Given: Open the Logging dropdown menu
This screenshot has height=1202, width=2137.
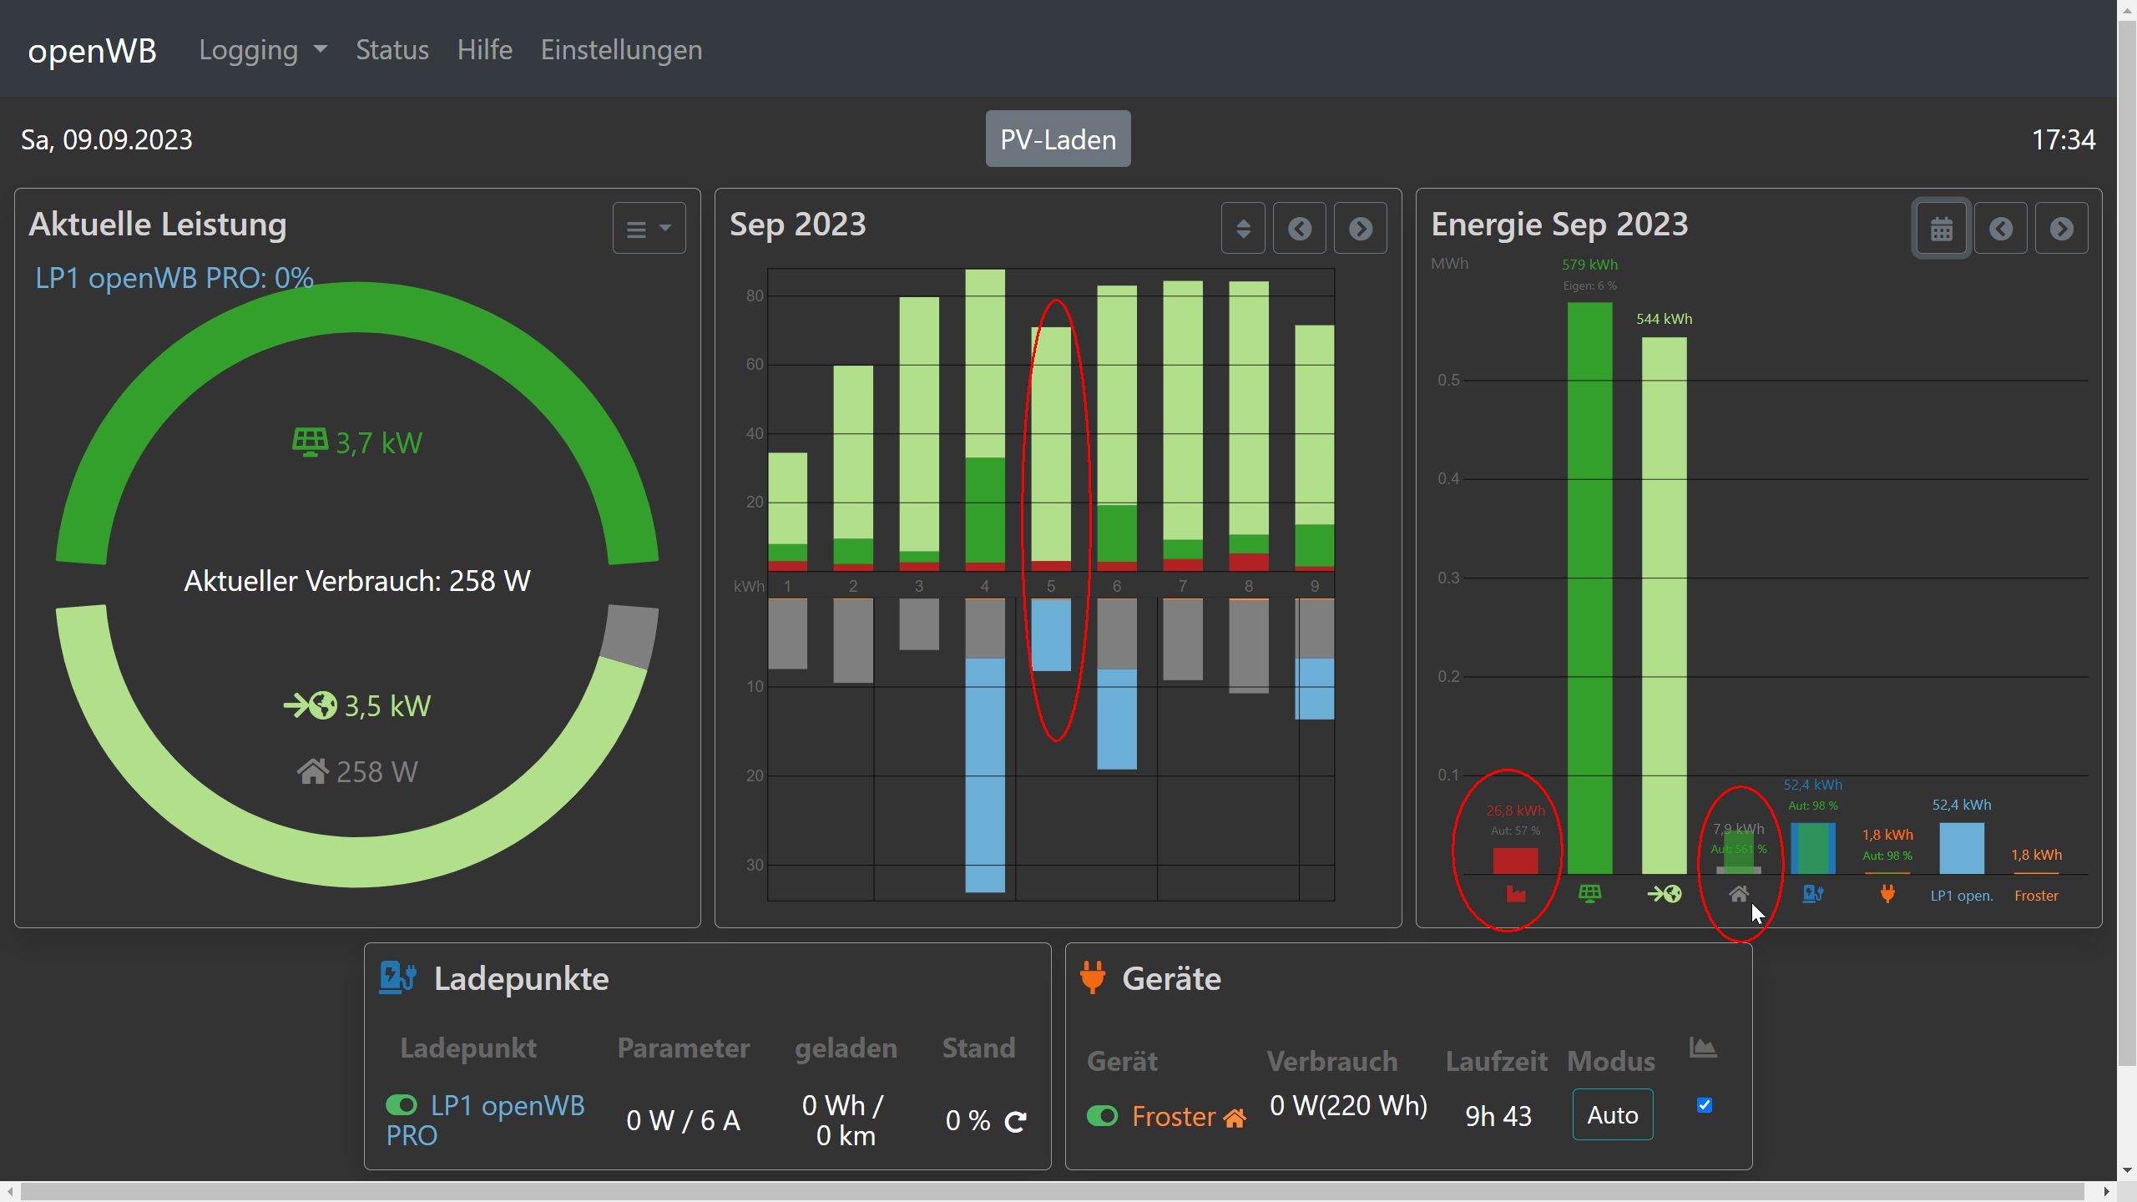Looking at the screenshot, I should [x=262, y=50].
